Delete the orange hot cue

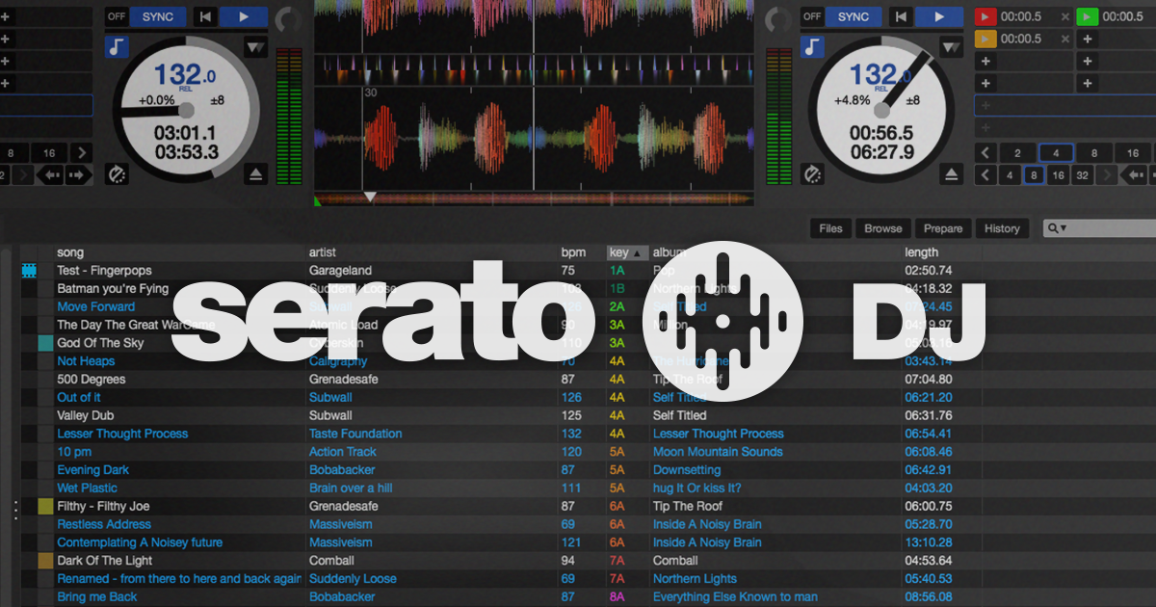click(x=1064, y=39)
